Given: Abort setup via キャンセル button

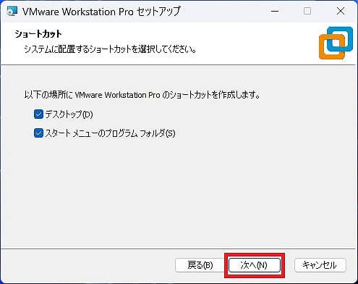Looking at the screenshot, I should tap(320, 265).
